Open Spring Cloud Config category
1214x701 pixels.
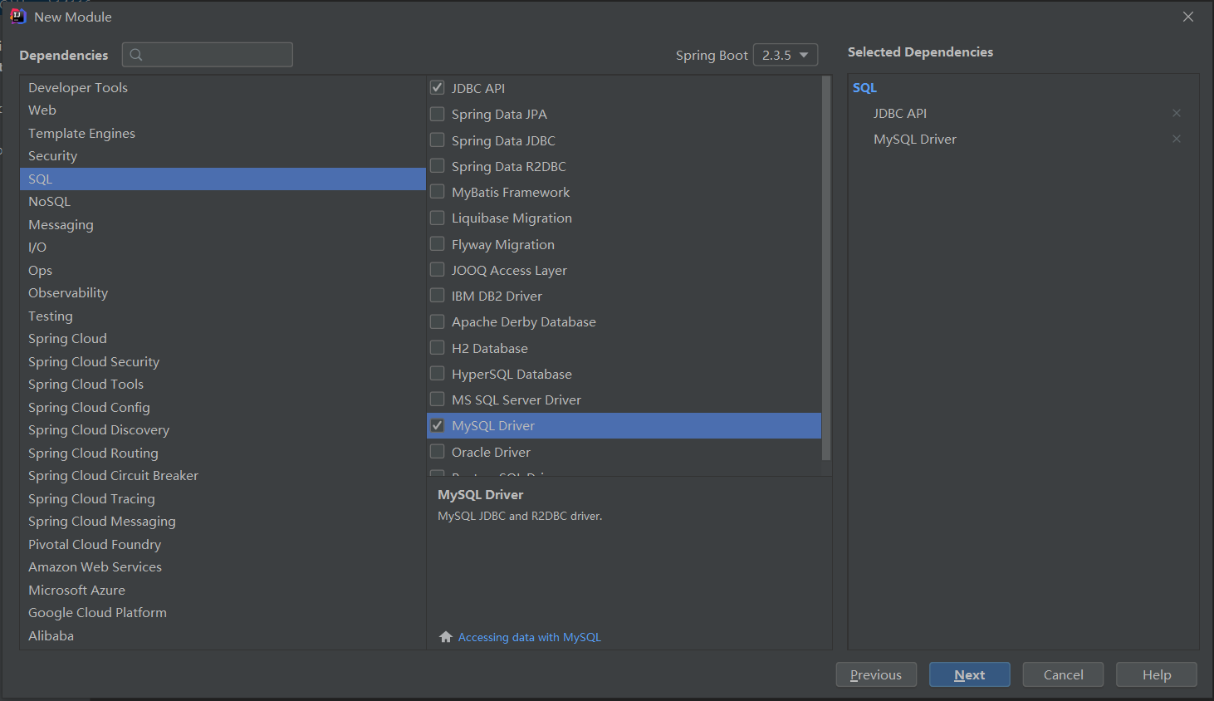[223, 407]
